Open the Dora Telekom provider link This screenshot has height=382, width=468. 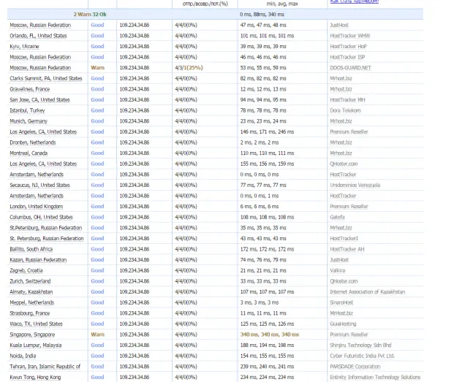345,110
